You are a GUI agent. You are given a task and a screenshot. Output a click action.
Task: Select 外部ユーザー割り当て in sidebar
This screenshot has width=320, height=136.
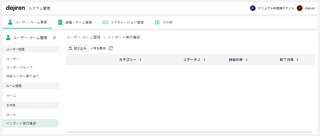23,76
